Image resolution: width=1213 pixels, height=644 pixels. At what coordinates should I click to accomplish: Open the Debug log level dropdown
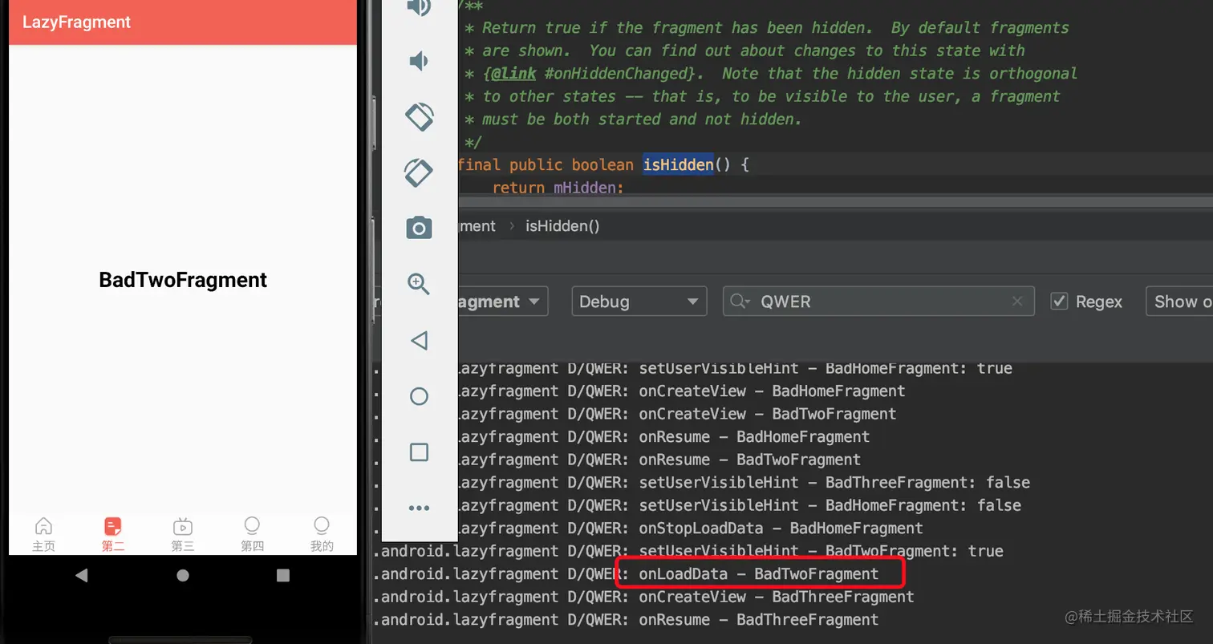tap(639, 302)
